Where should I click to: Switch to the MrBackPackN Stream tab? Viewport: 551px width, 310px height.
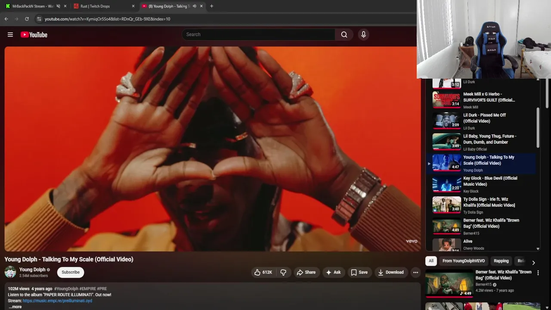pos(33,6)
